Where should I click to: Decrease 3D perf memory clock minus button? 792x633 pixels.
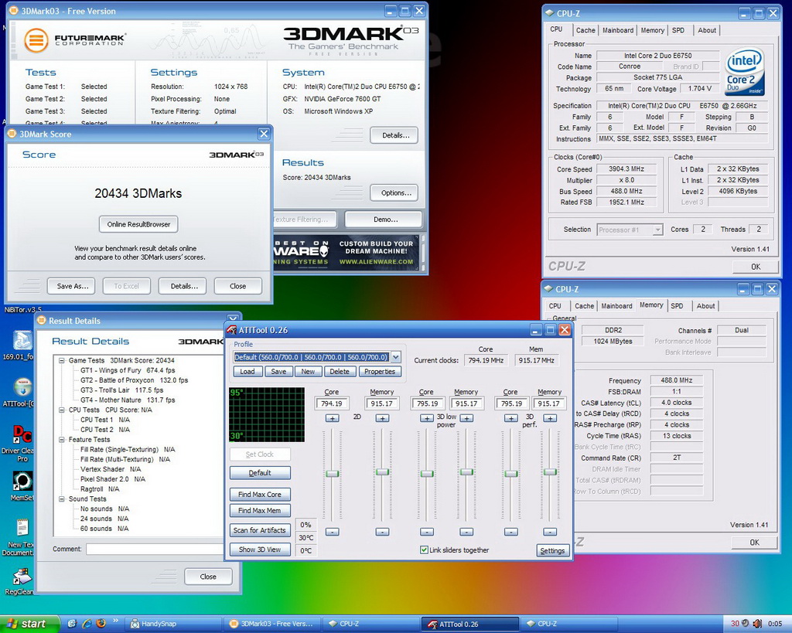coord(550,532)
